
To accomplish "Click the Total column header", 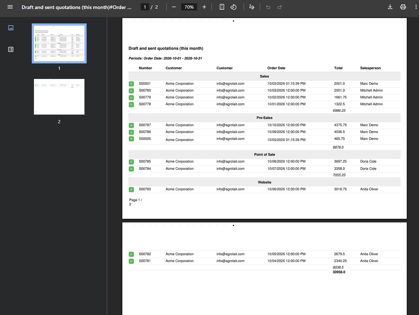I will (338, 68).
